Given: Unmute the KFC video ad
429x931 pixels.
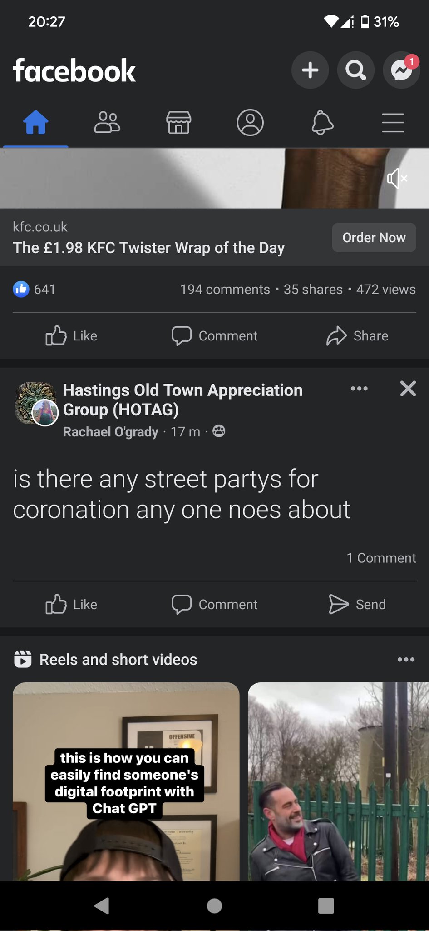Looking at the screenshot, I should pos(397,178).
